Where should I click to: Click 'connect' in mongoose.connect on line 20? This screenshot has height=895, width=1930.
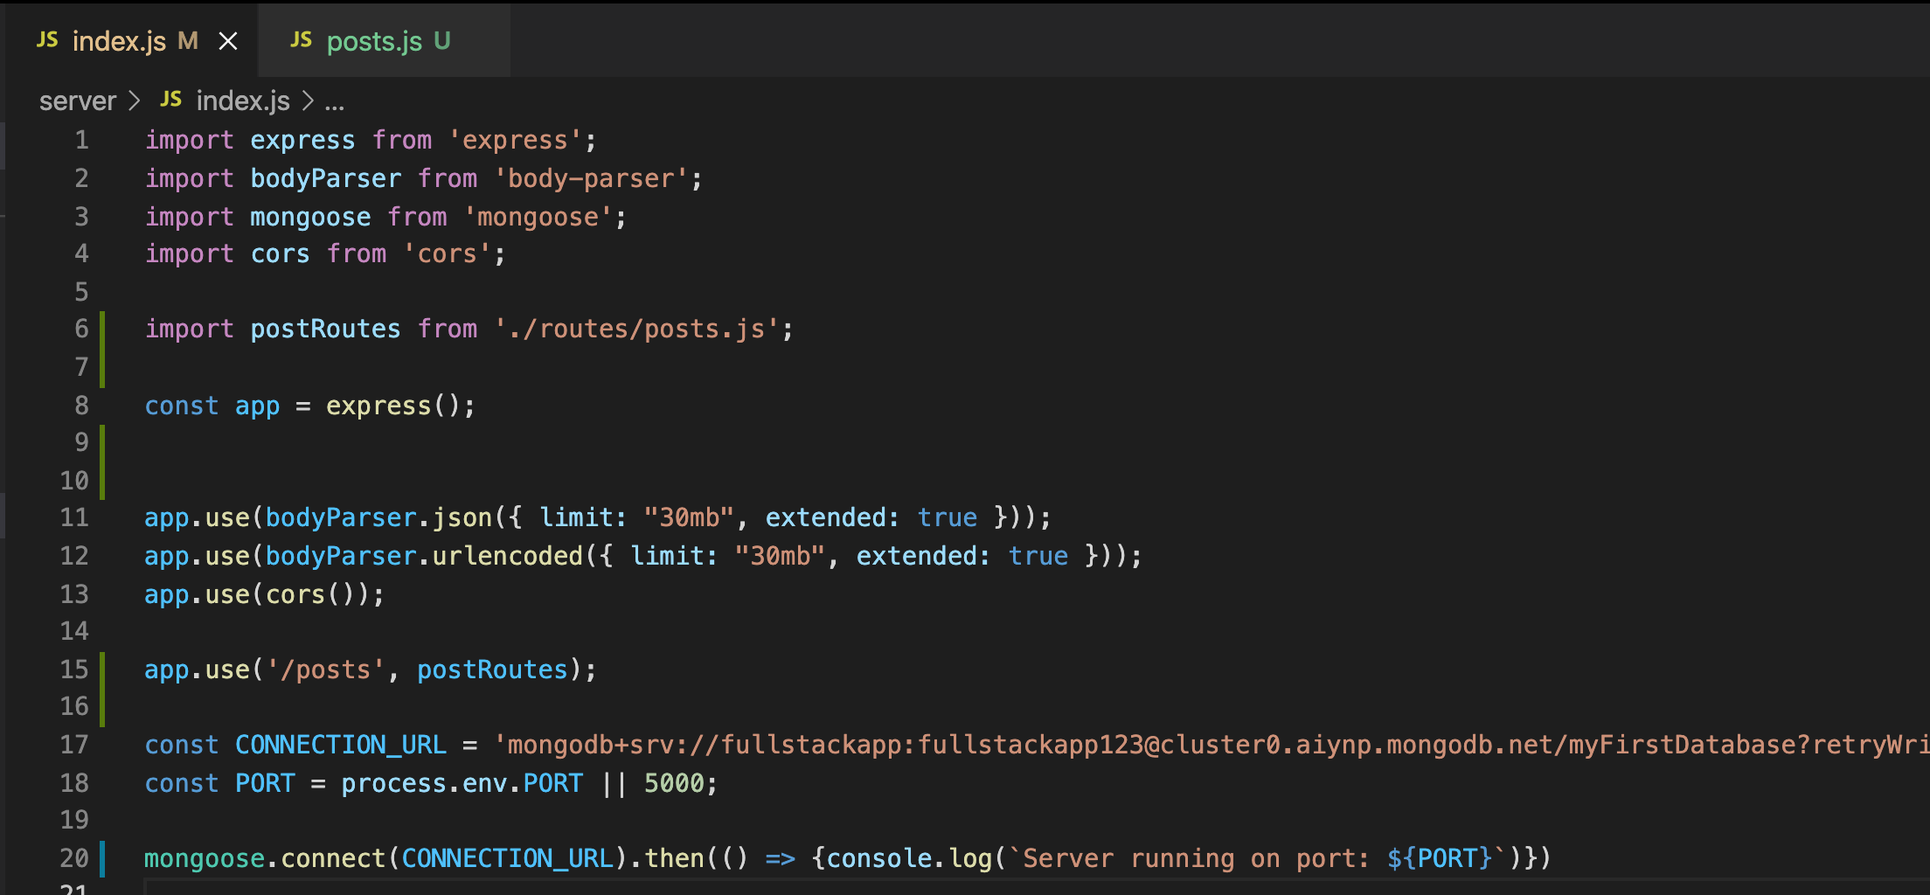tap(333, 858)
